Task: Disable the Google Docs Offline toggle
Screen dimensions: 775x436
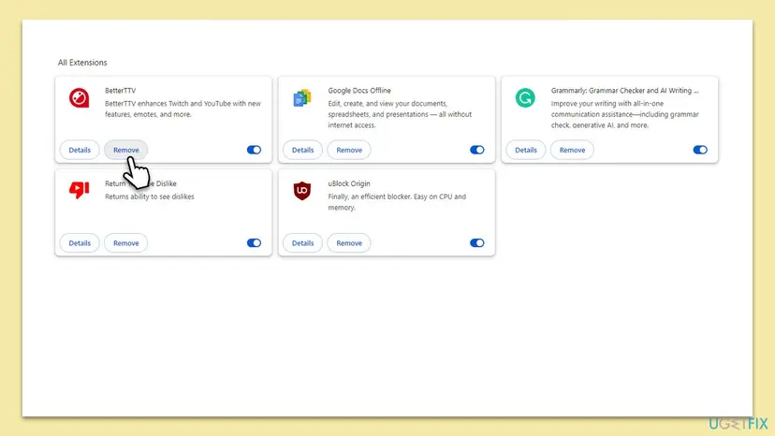Action: (x=477, y=150)
